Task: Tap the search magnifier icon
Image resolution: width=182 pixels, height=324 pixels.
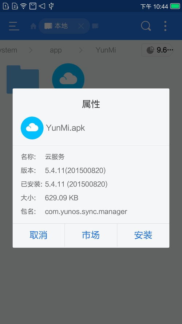Action: (x=146, y=26)
